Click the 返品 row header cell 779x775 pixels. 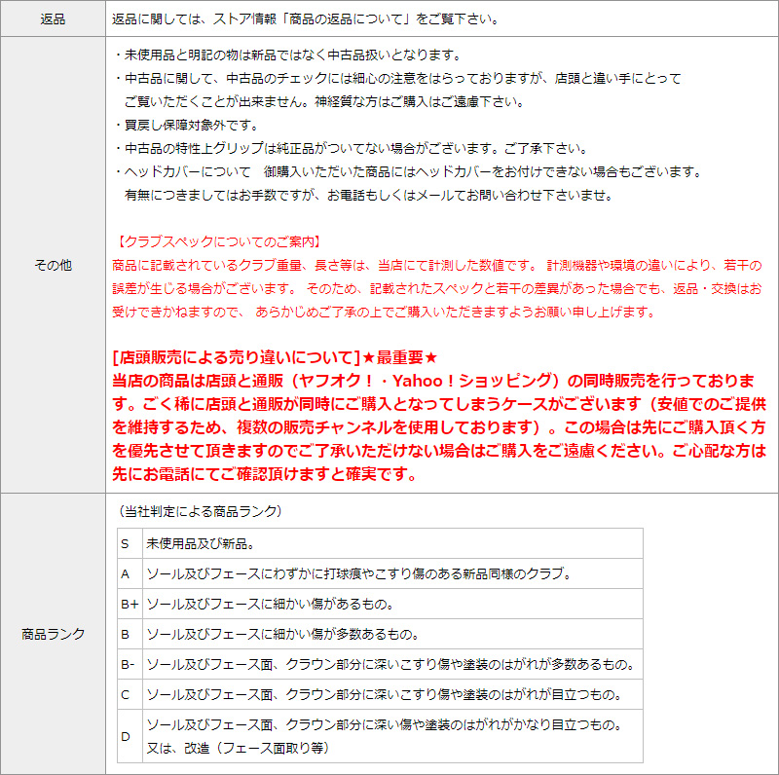53,19
